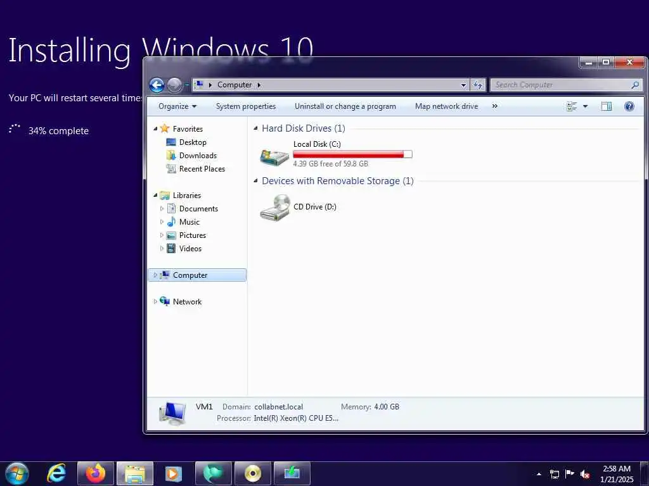Image resolution: width=649 pixels, height=486 pixels.
Task: Click Map network drive
Action: 446,106
